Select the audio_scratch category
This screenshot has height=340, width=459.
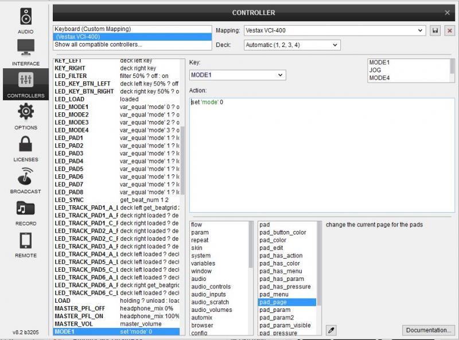210,302
